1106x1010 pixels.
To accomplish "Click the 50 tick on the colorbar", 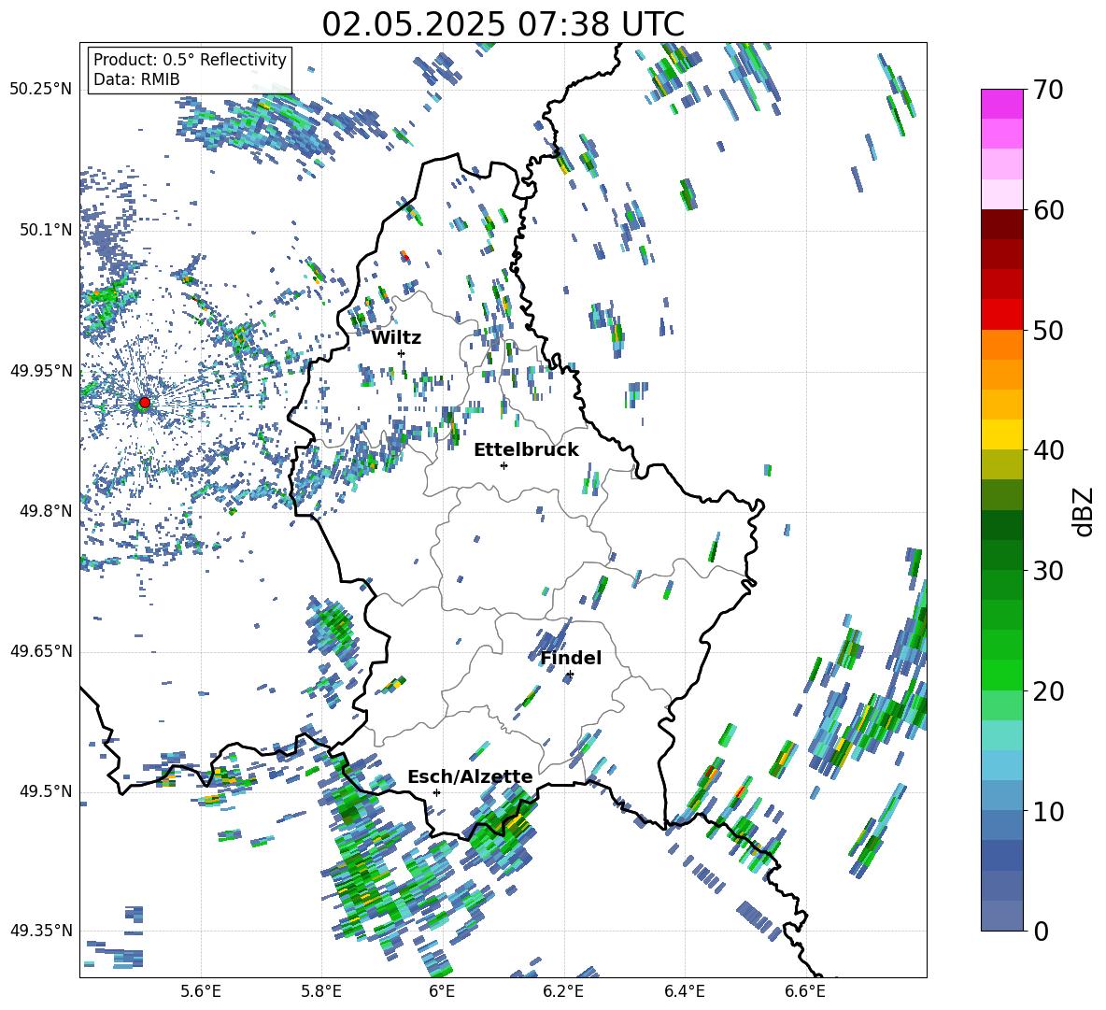I will coord(1048,330).
